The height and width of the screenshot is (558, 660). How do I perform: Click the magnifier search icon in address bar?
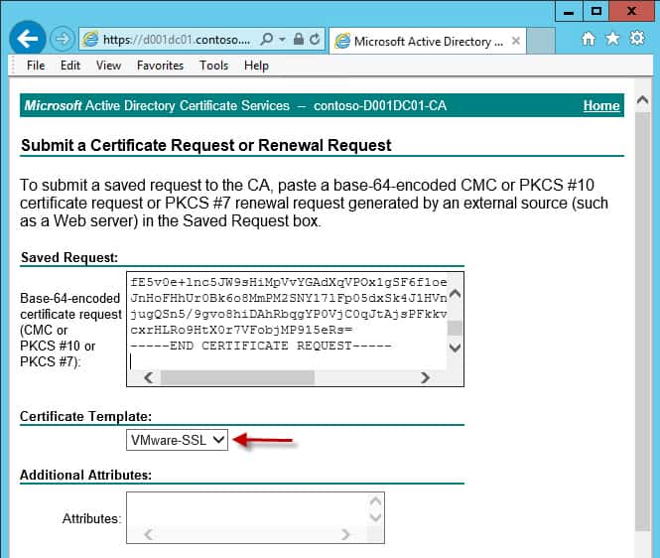(x=266, y=40)
